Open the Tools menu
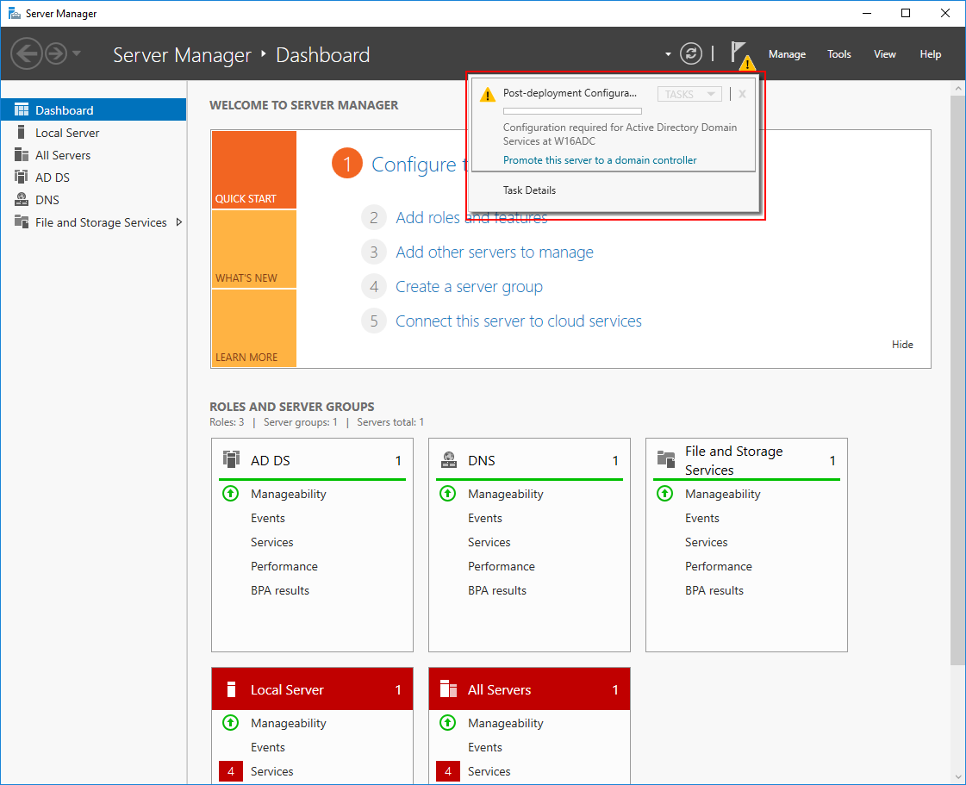Image resolution: width=966 pixels, height=785 pixels. coord(839,54)
